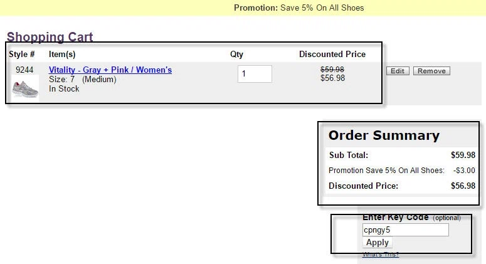Click the Discounted Price column header
The height and width of the screenshot is (264, 486).
[332, 54]
